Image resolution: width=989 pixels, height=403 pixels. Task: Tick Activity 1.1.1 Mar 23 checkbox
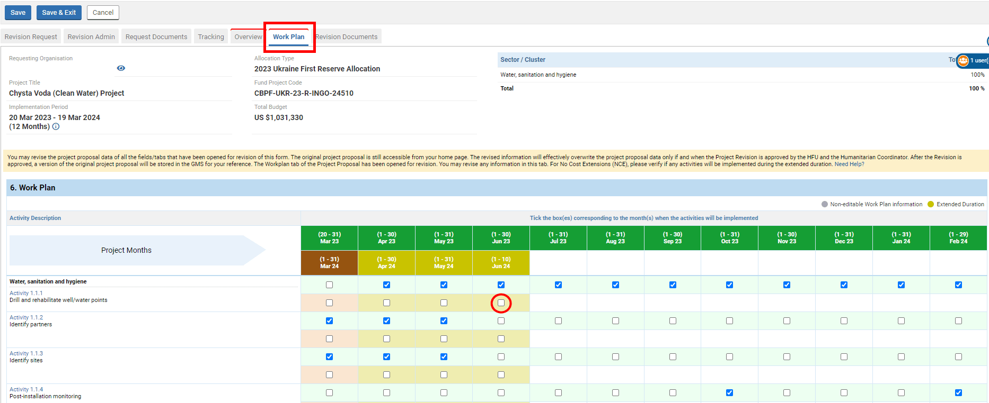point(329,285)
